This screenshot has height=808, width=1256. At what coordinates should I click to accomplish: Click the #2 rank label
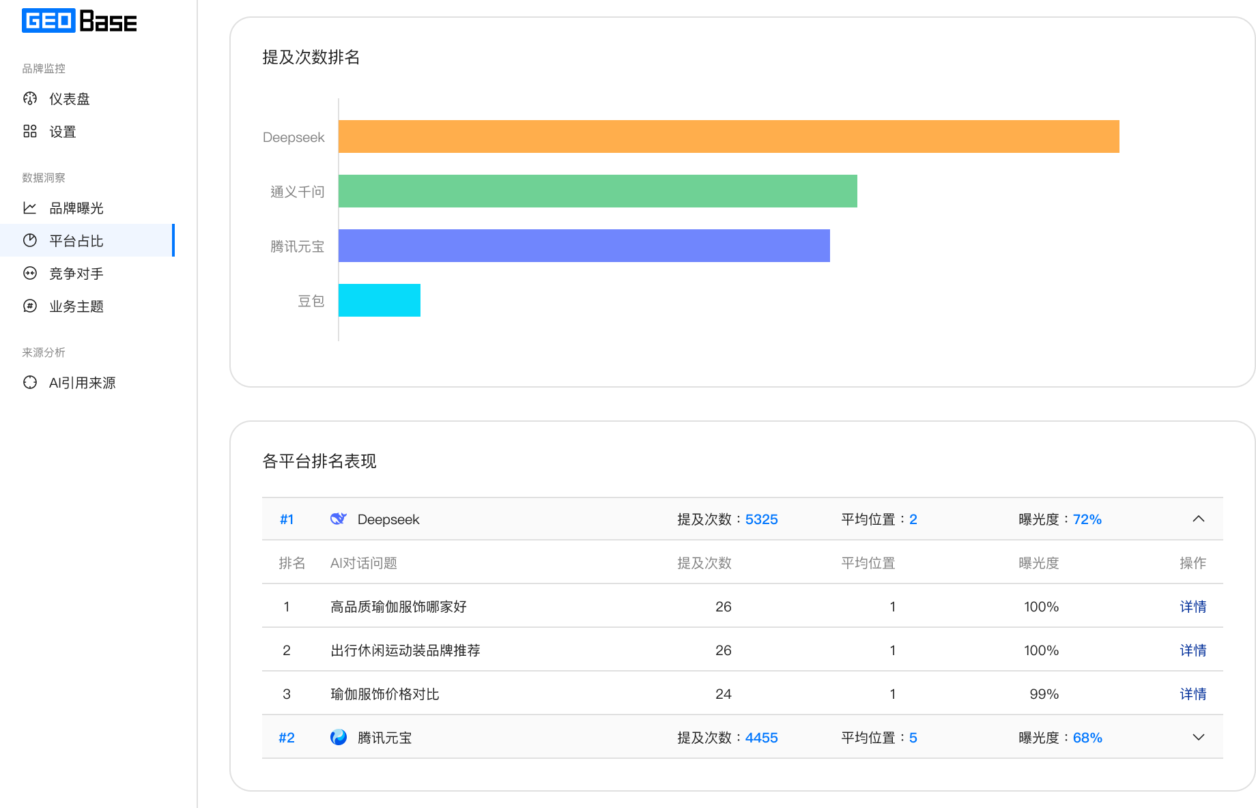tap(287, 737)
